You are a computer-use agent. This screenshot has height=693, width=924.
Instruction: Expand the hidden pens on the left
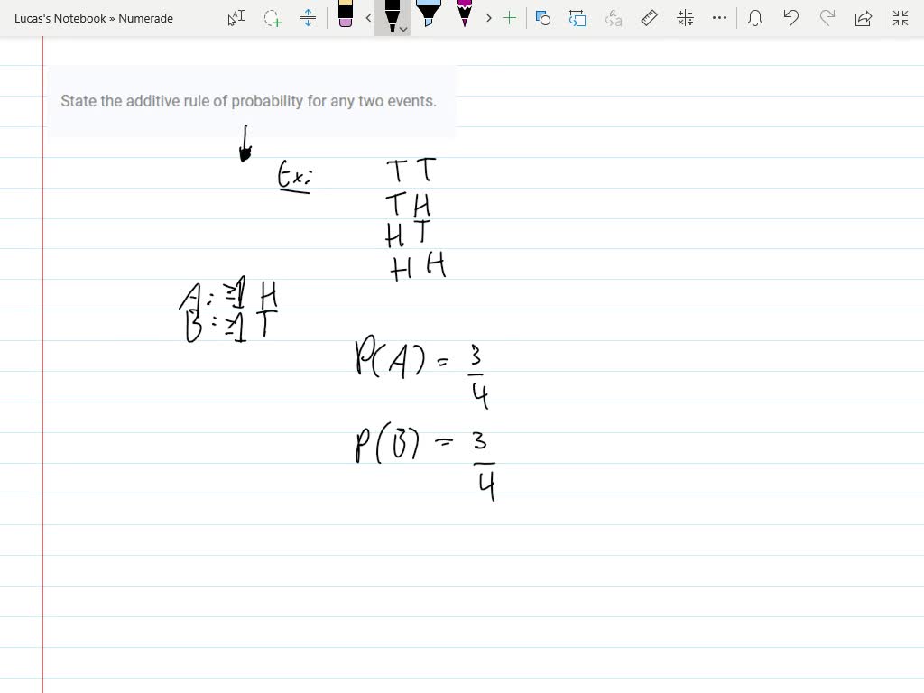[x=367, y=18]
